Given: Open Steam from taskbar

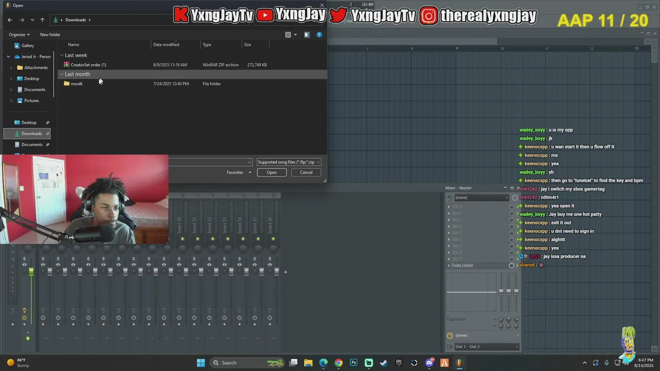Looking at the screenshot, I should coord(384,363).
